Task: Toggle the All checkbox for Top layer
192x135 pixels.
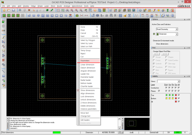Action: pos(179,95)
